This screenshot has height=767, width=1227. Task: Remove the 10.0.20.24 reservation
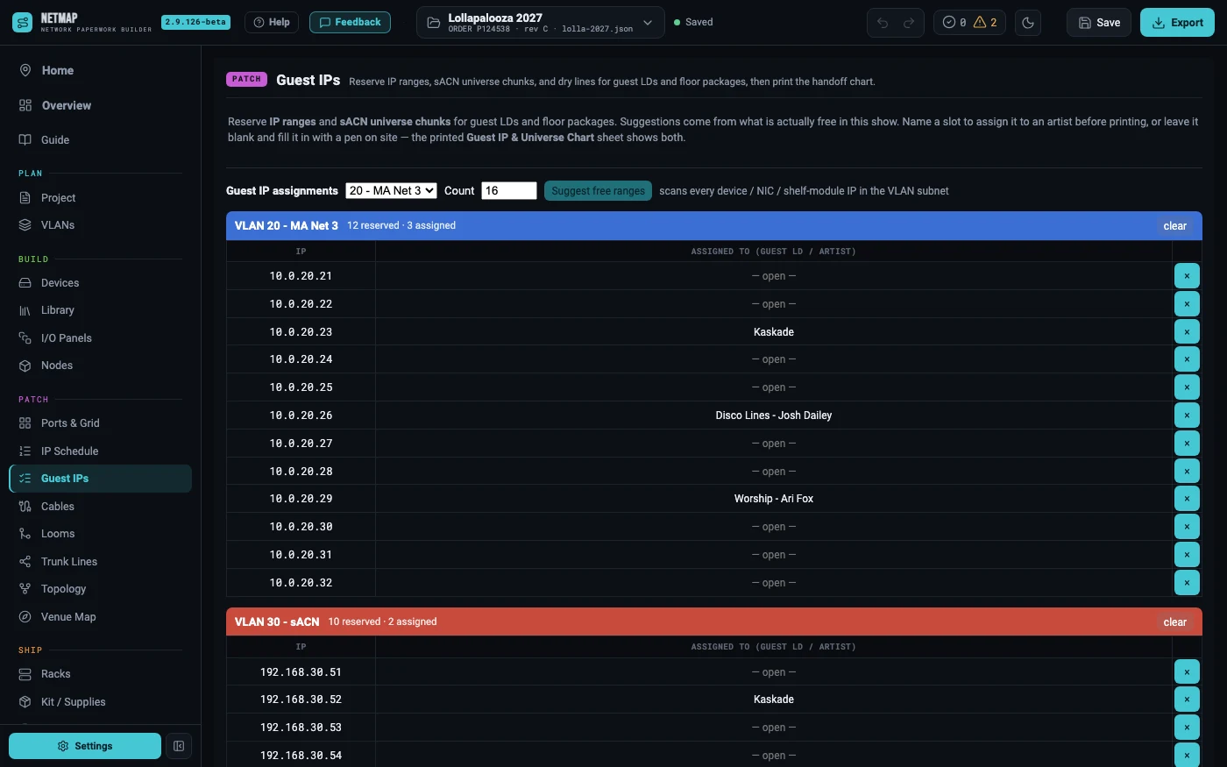tap(1187, 359)
